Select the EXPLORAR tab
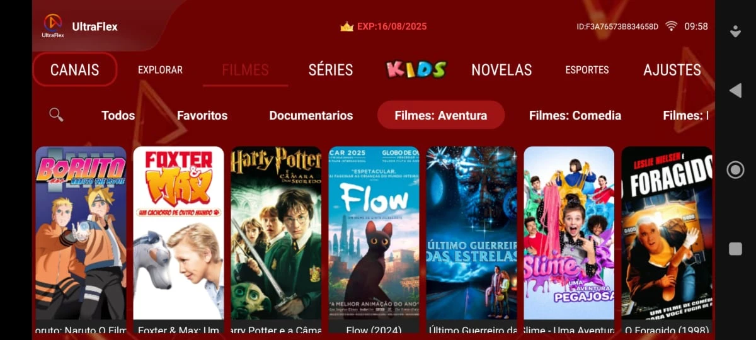 tap(160, 70)
